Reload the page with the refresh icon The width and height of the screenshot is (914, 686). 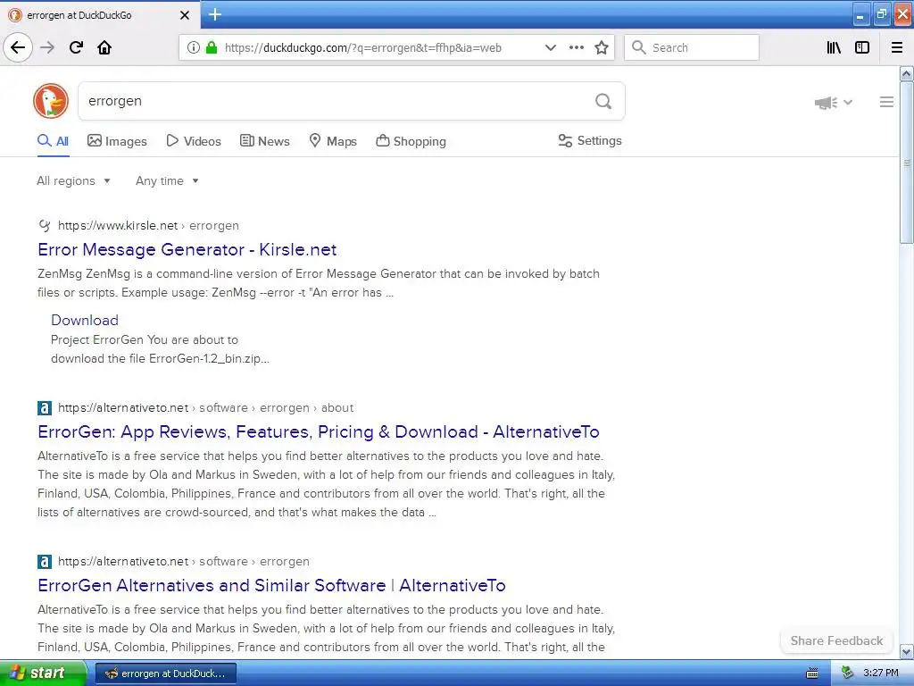coord(77,47)
